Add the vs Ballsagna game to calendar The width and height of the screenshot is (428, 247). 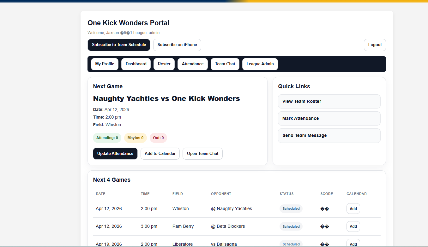pos(353,244)
